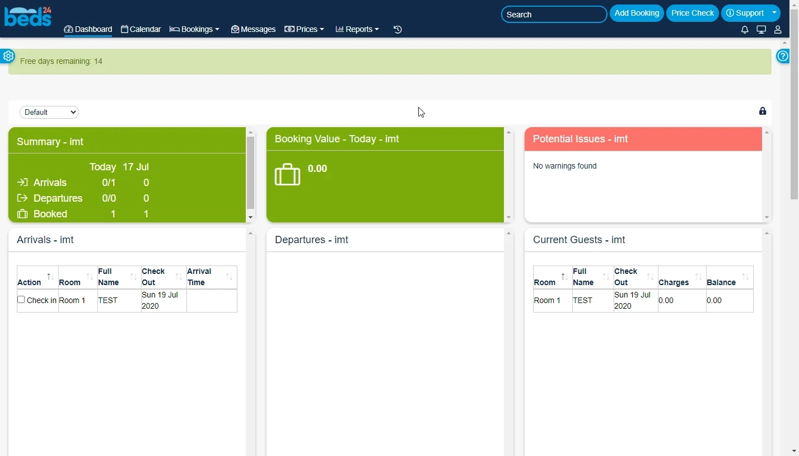This screenshot has height=456, width=799.
Task: Sort Arrivals table by Room column
Action: click(78, 277)
